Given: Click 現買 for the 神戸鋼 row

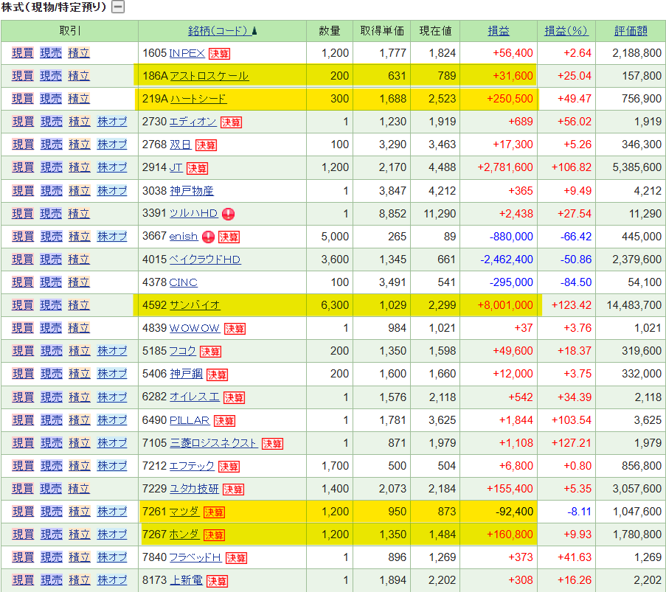Looking at the screenshot, I should click(23, 374).
